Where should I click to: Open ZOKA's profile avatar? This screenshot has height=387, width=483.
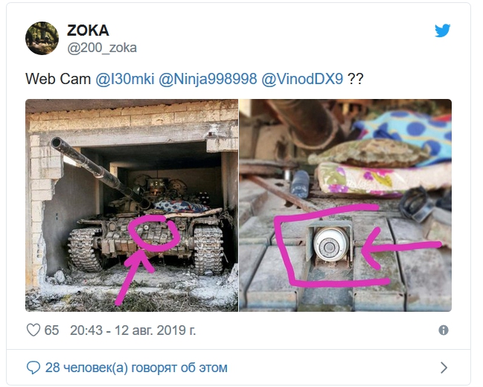coord(42,38)
